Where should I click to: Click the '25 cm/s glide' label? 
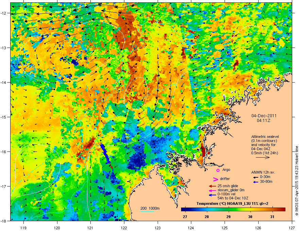click(x=228, y=186)
